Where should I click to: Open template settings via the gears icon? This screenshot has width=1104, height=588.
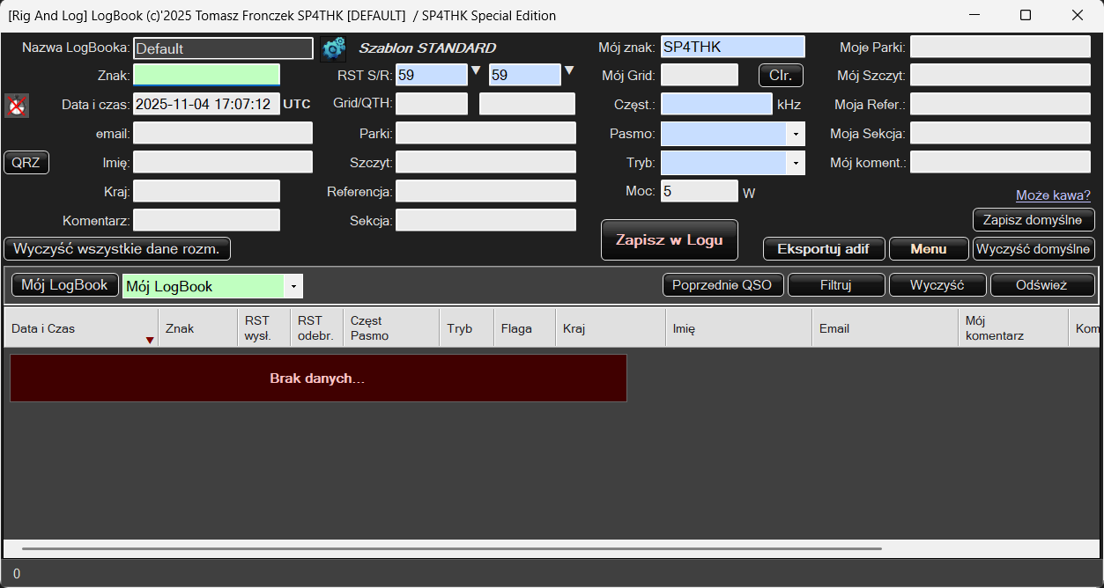point(333,48)
